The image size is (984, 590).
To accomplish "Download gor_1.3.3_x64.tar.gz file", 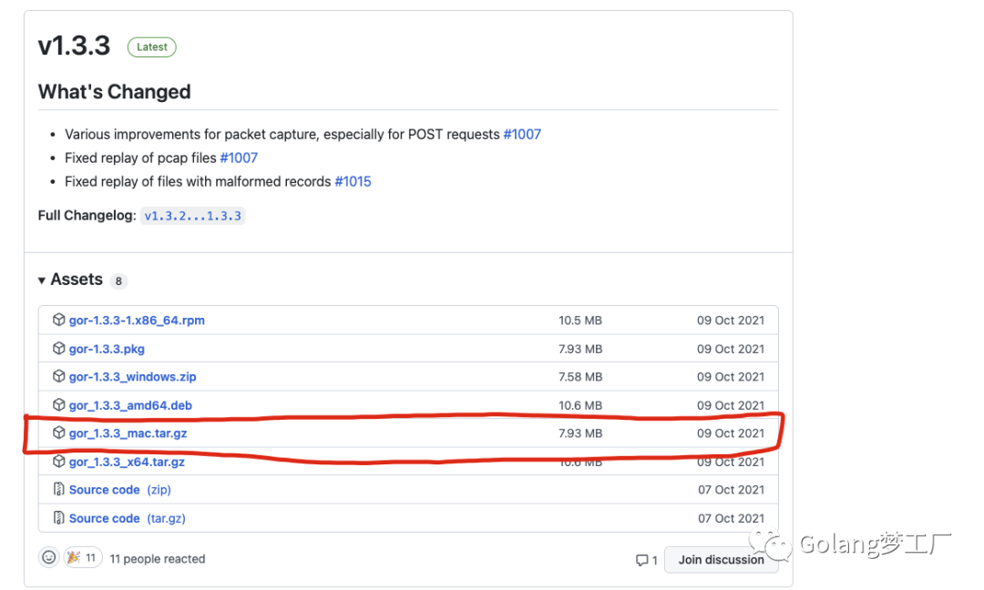I will [x=127, y=462].
